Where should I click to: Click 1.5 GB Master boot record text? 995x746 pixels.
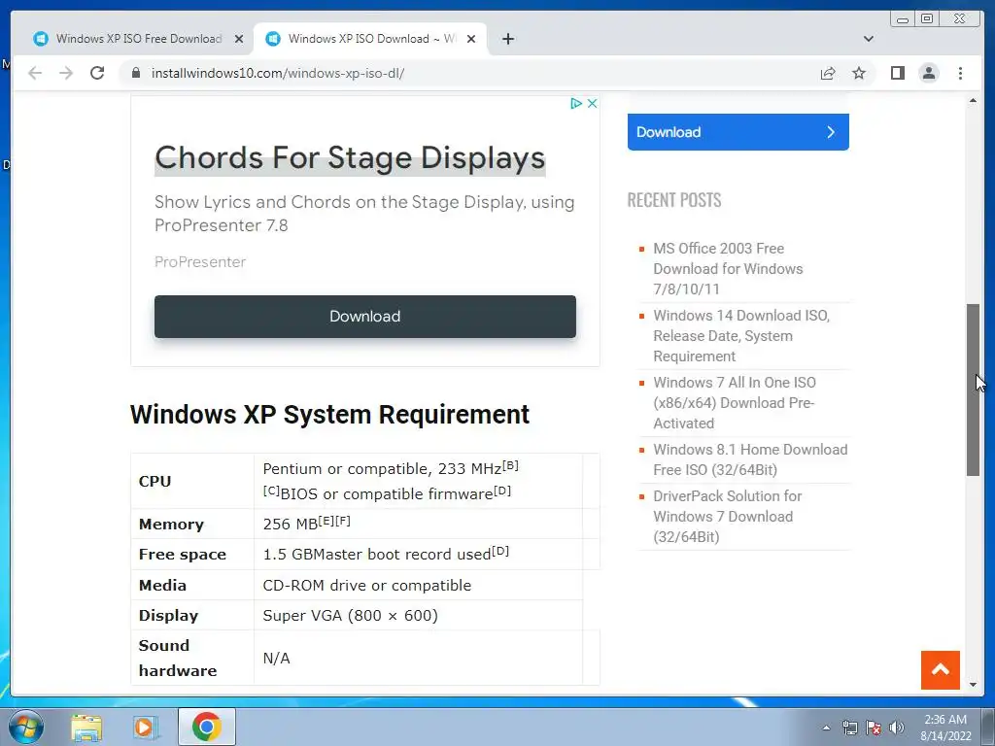click(386, 553)
